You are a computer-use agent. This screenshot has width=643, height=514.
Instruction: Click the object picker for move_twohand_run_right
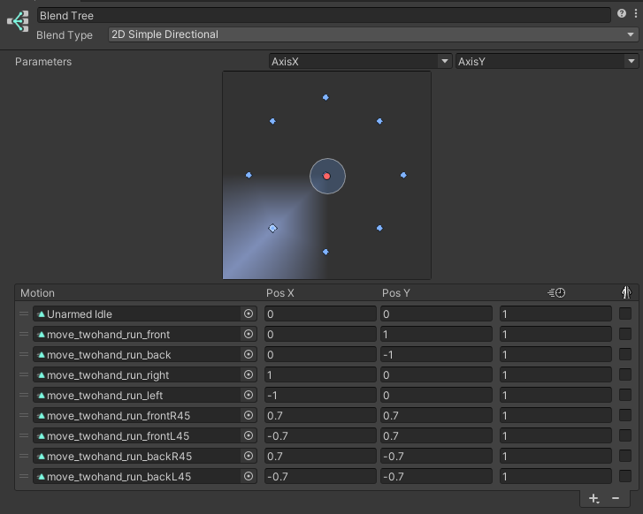tap(249, 374)
